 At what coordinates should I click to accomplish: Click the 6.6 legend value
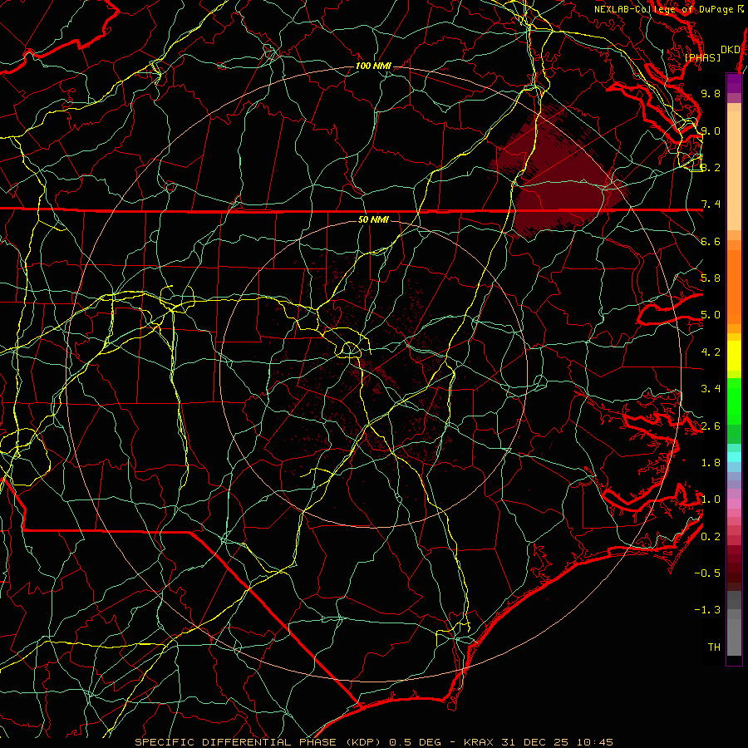pos(711,241)
